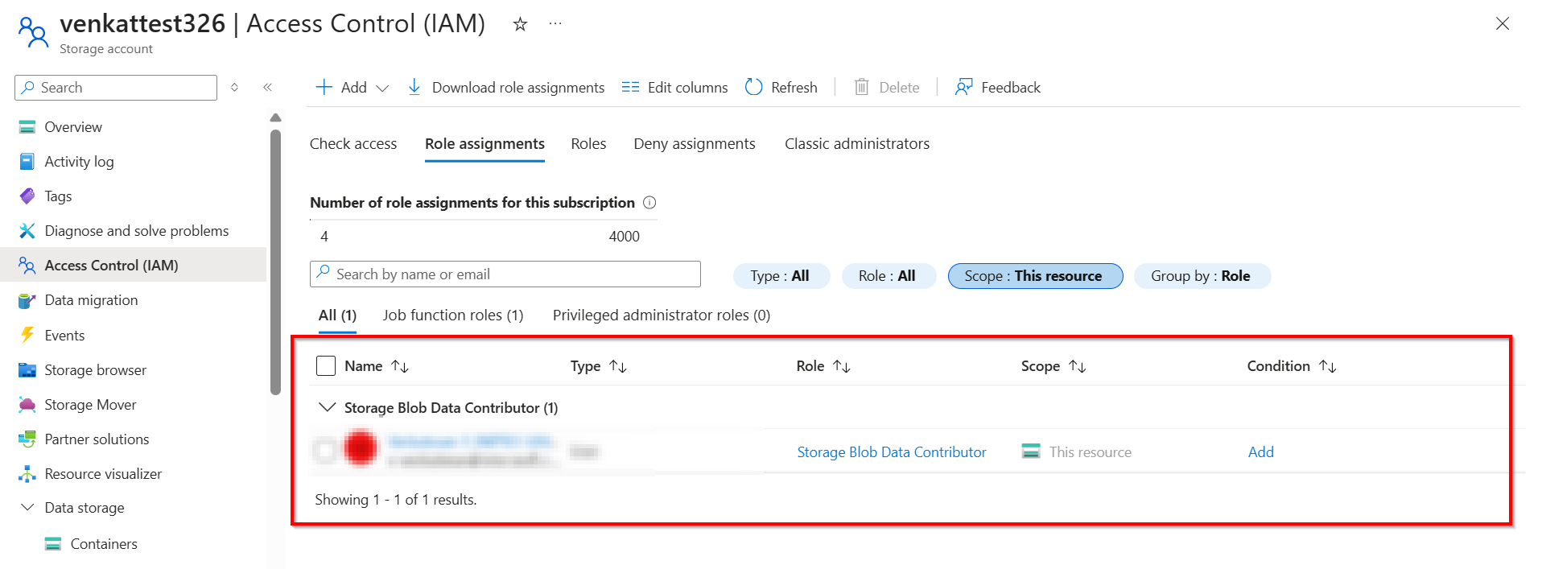Click the This resource scope cell

click(x=1076, y=452)
